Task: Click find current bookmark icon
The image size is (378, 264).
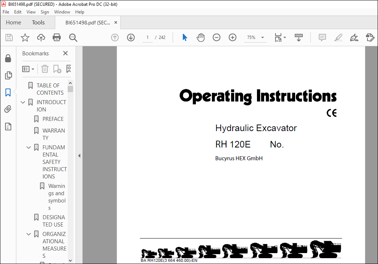Action: tap(69, 69)
